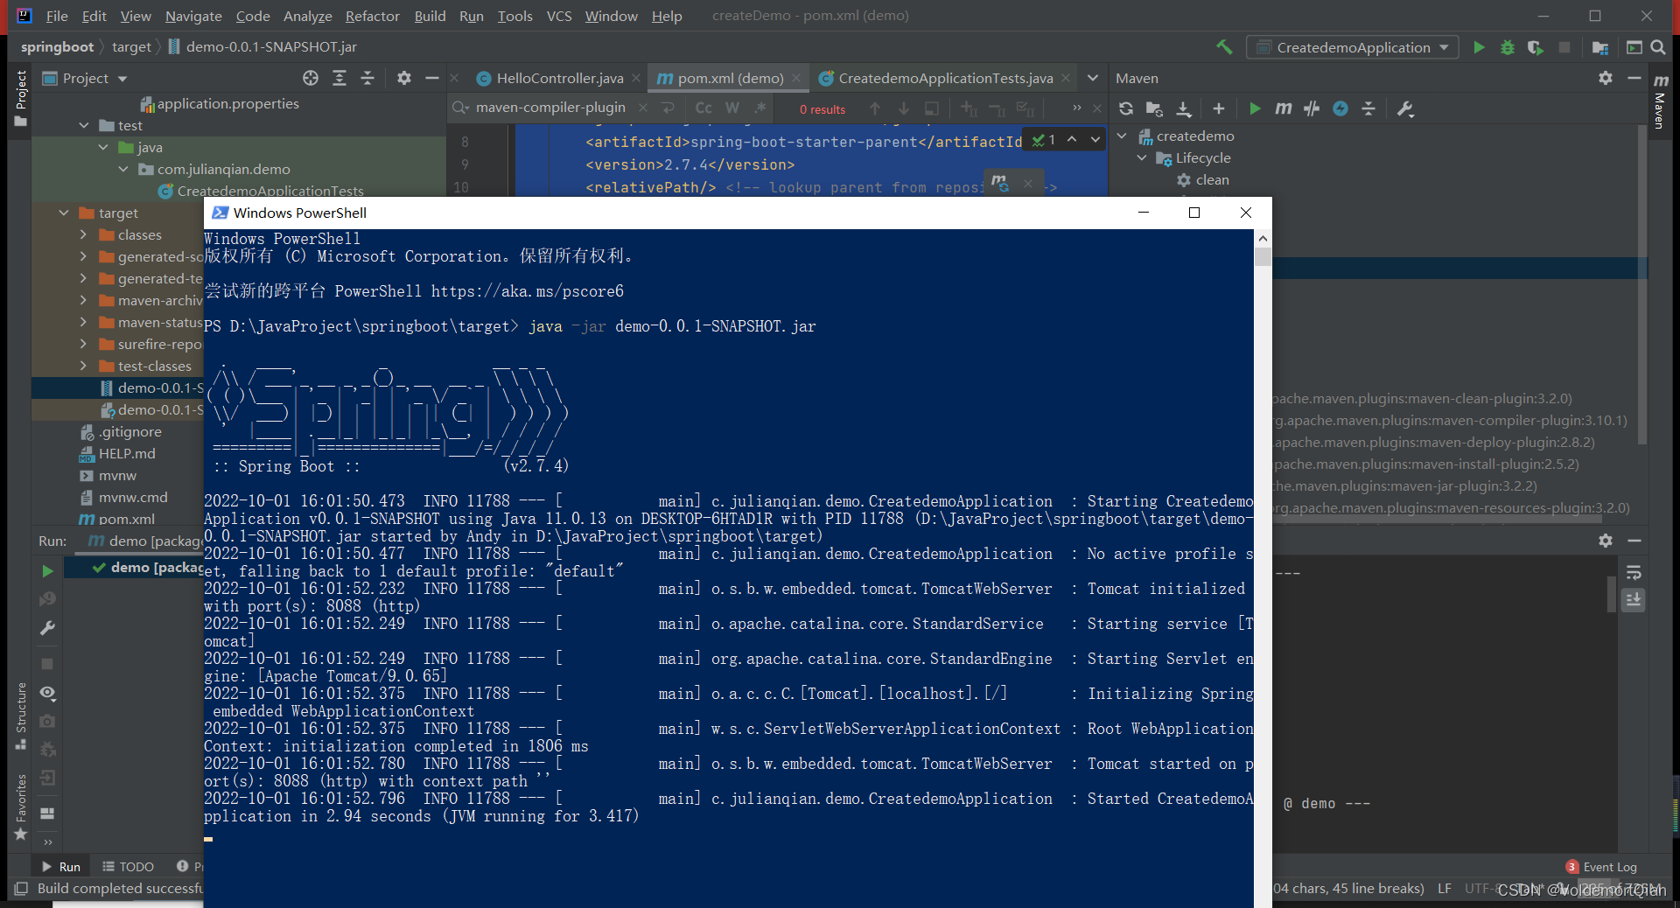Open Run panel wrench settings icon
This screenshot has width=1680, height=908.
pos(47,628)
